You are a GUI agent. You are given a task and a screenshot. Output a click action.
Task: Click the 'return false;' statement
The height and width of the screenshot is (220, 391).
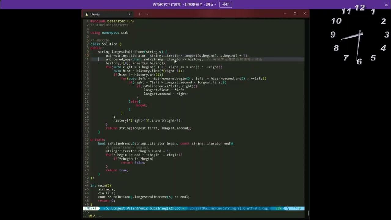click(x=133, y=163)
